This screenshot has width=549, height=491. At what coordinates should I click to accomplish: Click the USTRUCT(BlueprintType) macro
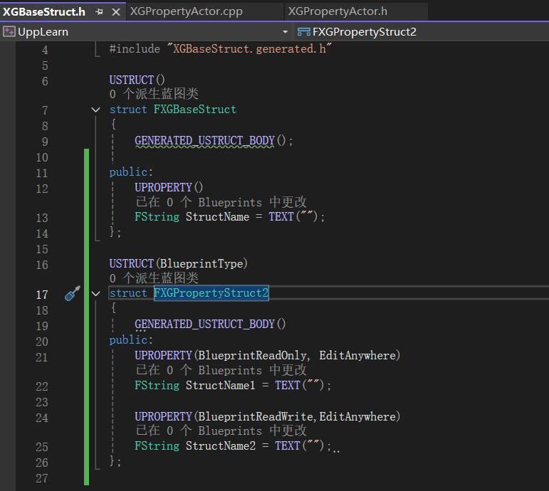pos(178,263)
